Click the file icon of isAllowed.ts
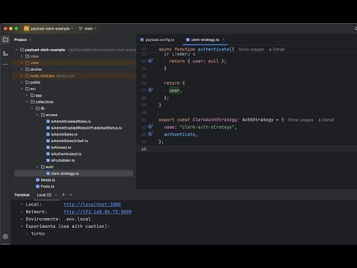Viewport: 357px width, 268px height. (x=48, y=147)
